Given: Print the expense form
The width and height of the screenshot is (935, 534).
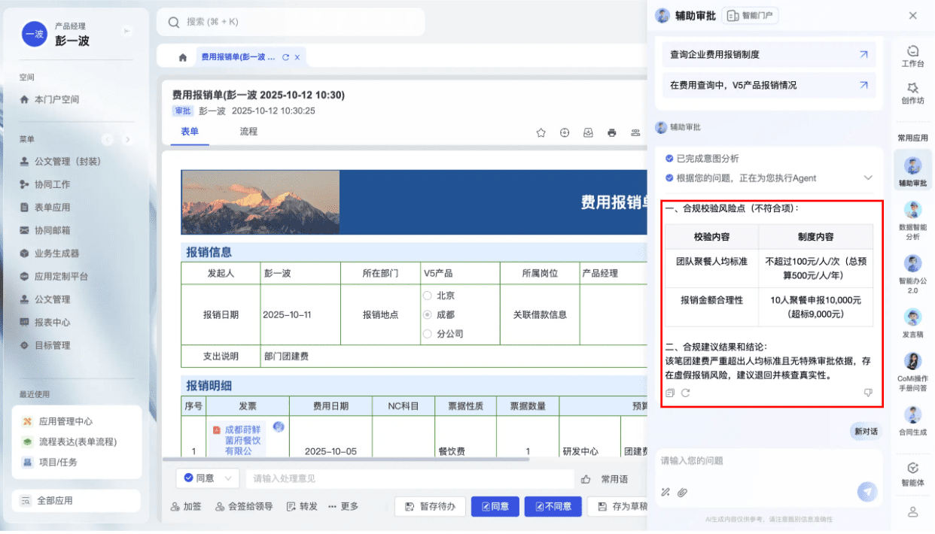Looking at the screenshot, I should click(x=612, y=132).
